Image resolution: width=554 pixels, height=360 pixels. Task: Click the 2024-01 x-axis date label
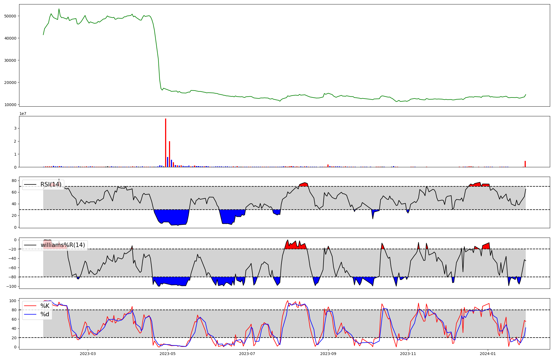[488, 354]
